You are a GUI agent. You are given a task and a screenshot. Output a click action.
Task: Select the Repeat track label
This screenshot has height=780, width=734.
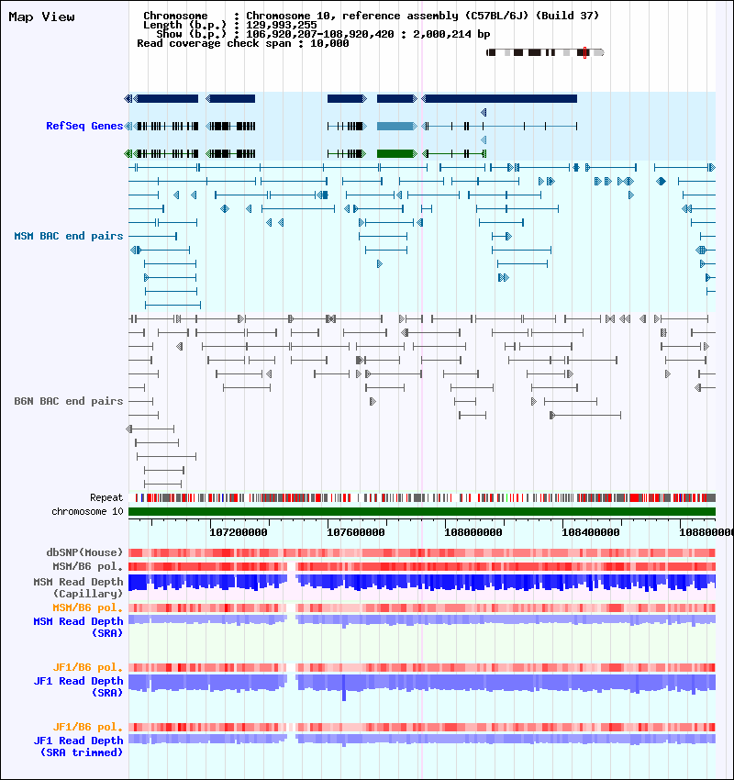click(106, 497)
